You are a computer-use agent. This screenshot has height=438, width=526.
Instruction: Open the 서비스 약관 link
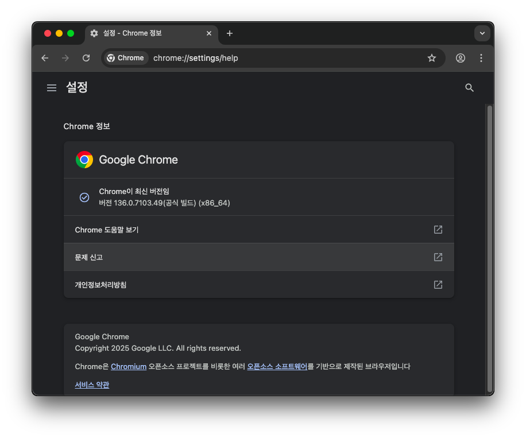coord(92,385)
